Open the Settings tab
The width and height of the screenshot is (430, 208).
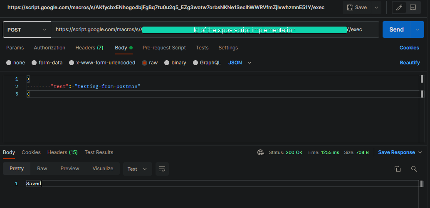(228, 48)
